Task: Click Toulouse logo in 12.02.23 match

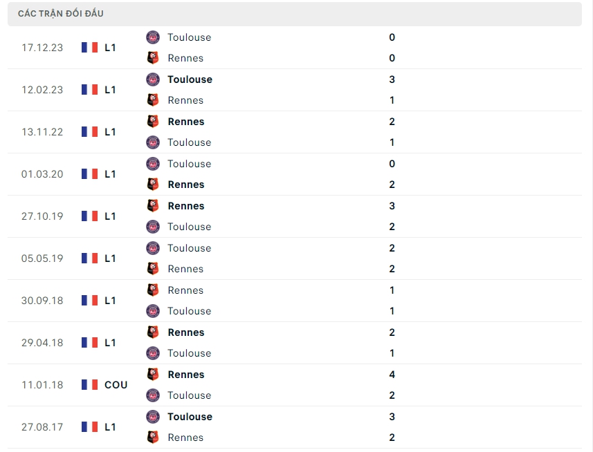Action: tap(153, 79)
